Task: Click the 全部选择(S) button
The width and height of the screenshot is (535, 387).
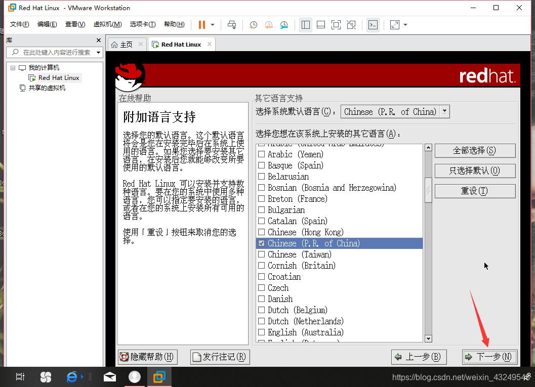Action: pos(475,151)
